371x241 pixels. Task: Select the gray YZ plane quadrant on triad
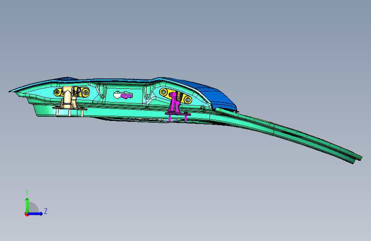click(34, 208)
